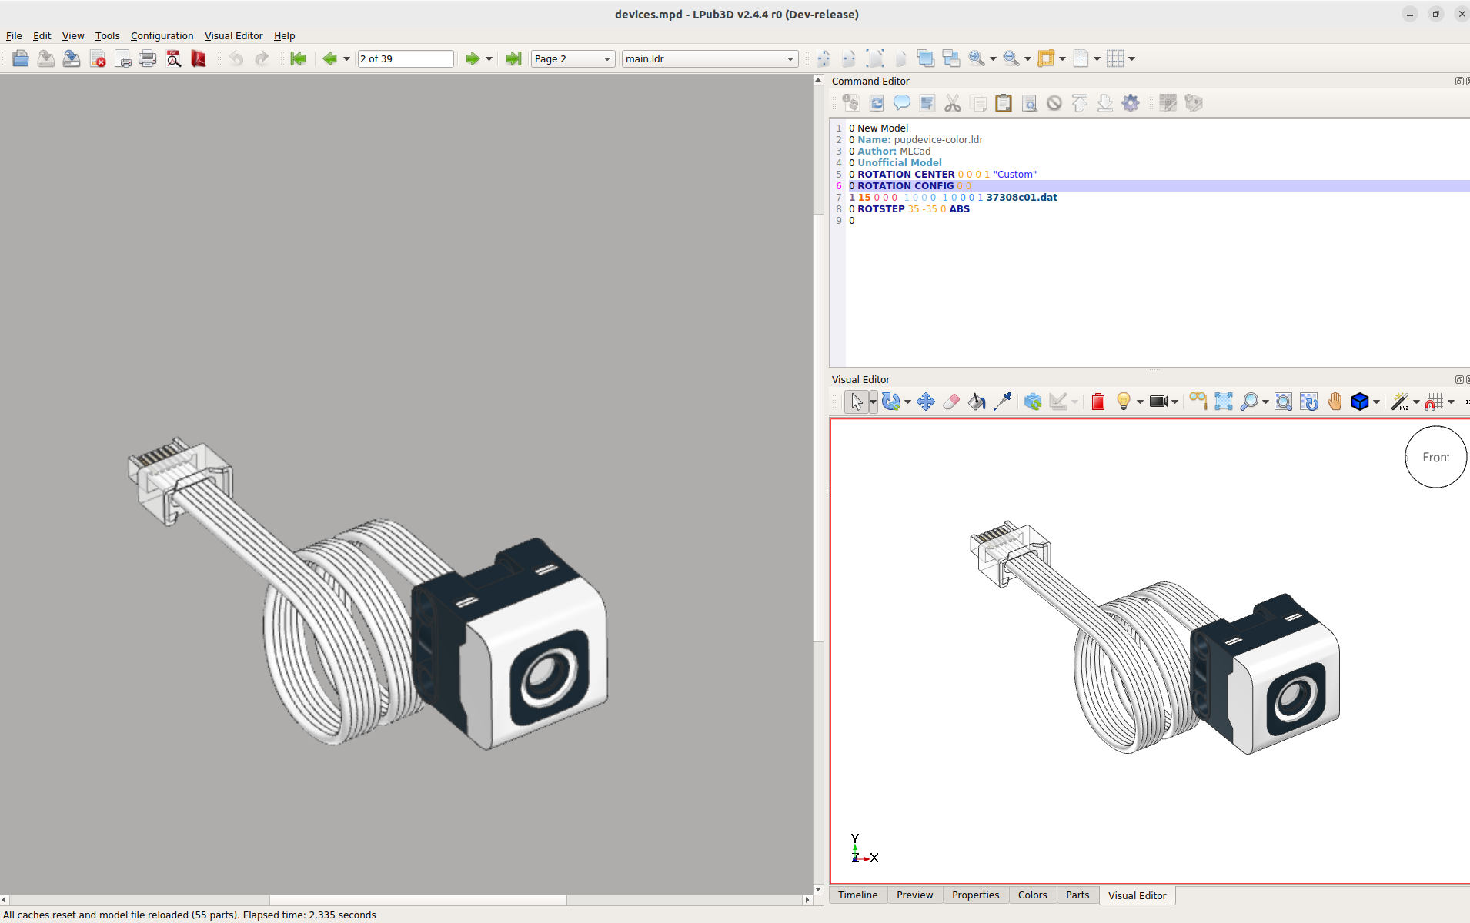Image resolution: width=1470 pixels, height=923 pixels.
Task: Export the current page as PDF
Action: click(x=198, y=58)
